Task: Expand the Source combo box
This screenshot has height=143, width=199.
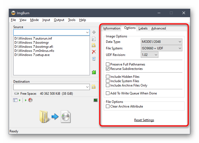Action: [87, 32]
